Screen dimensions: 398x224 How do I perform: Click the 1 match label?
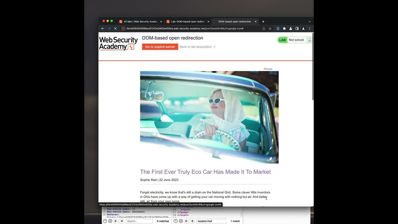235,221
